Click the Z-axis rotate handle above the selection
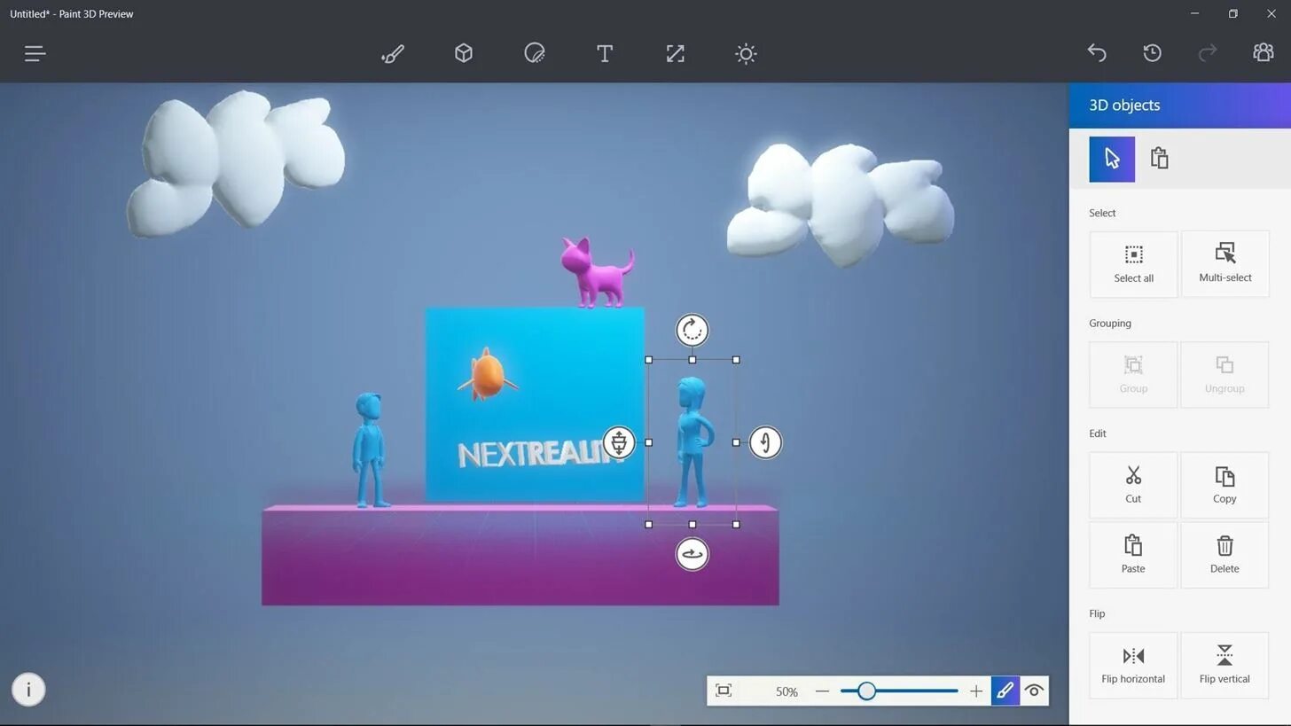Screen dimensions: 1291x726 692,330
